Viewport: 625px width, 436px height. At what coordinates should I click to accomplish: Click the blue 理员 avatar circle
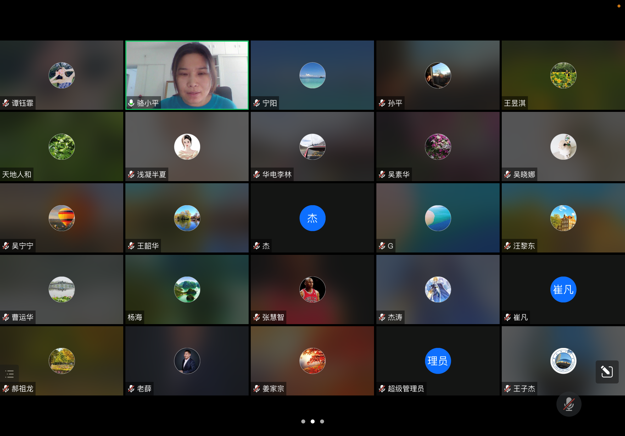tap(437, 361)
